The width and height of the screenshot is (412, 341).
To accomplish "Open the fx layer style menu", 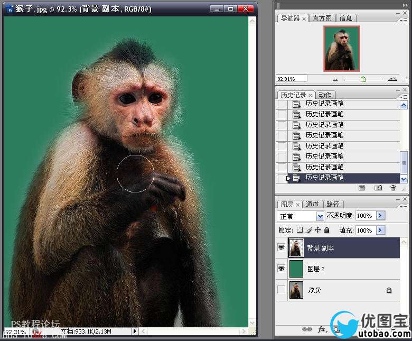I will coord(322,329).
